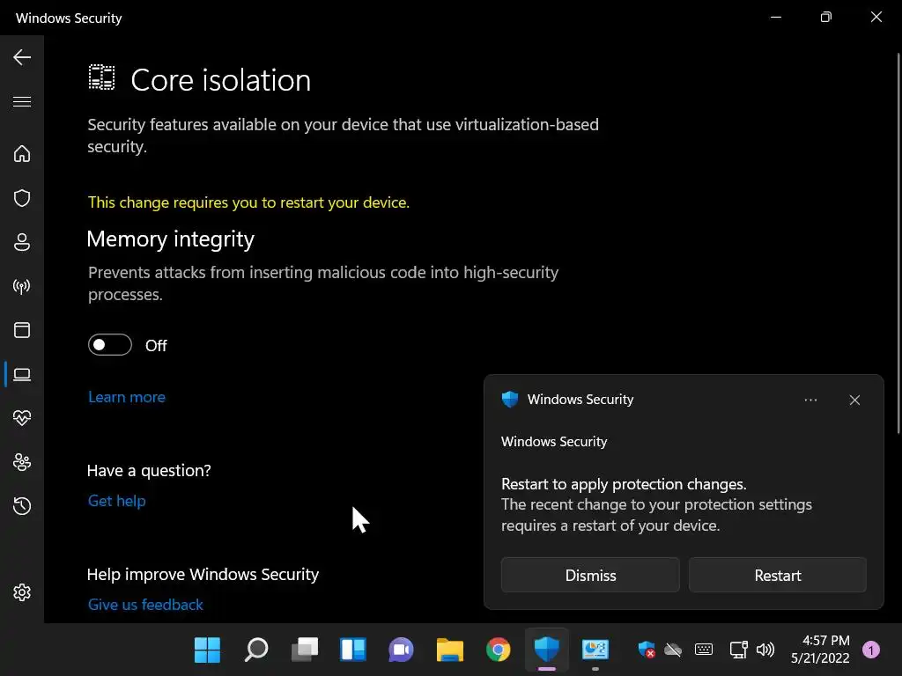The image size is (902, 676).
Task: Click the Get help link
Action: coord(117,501)
